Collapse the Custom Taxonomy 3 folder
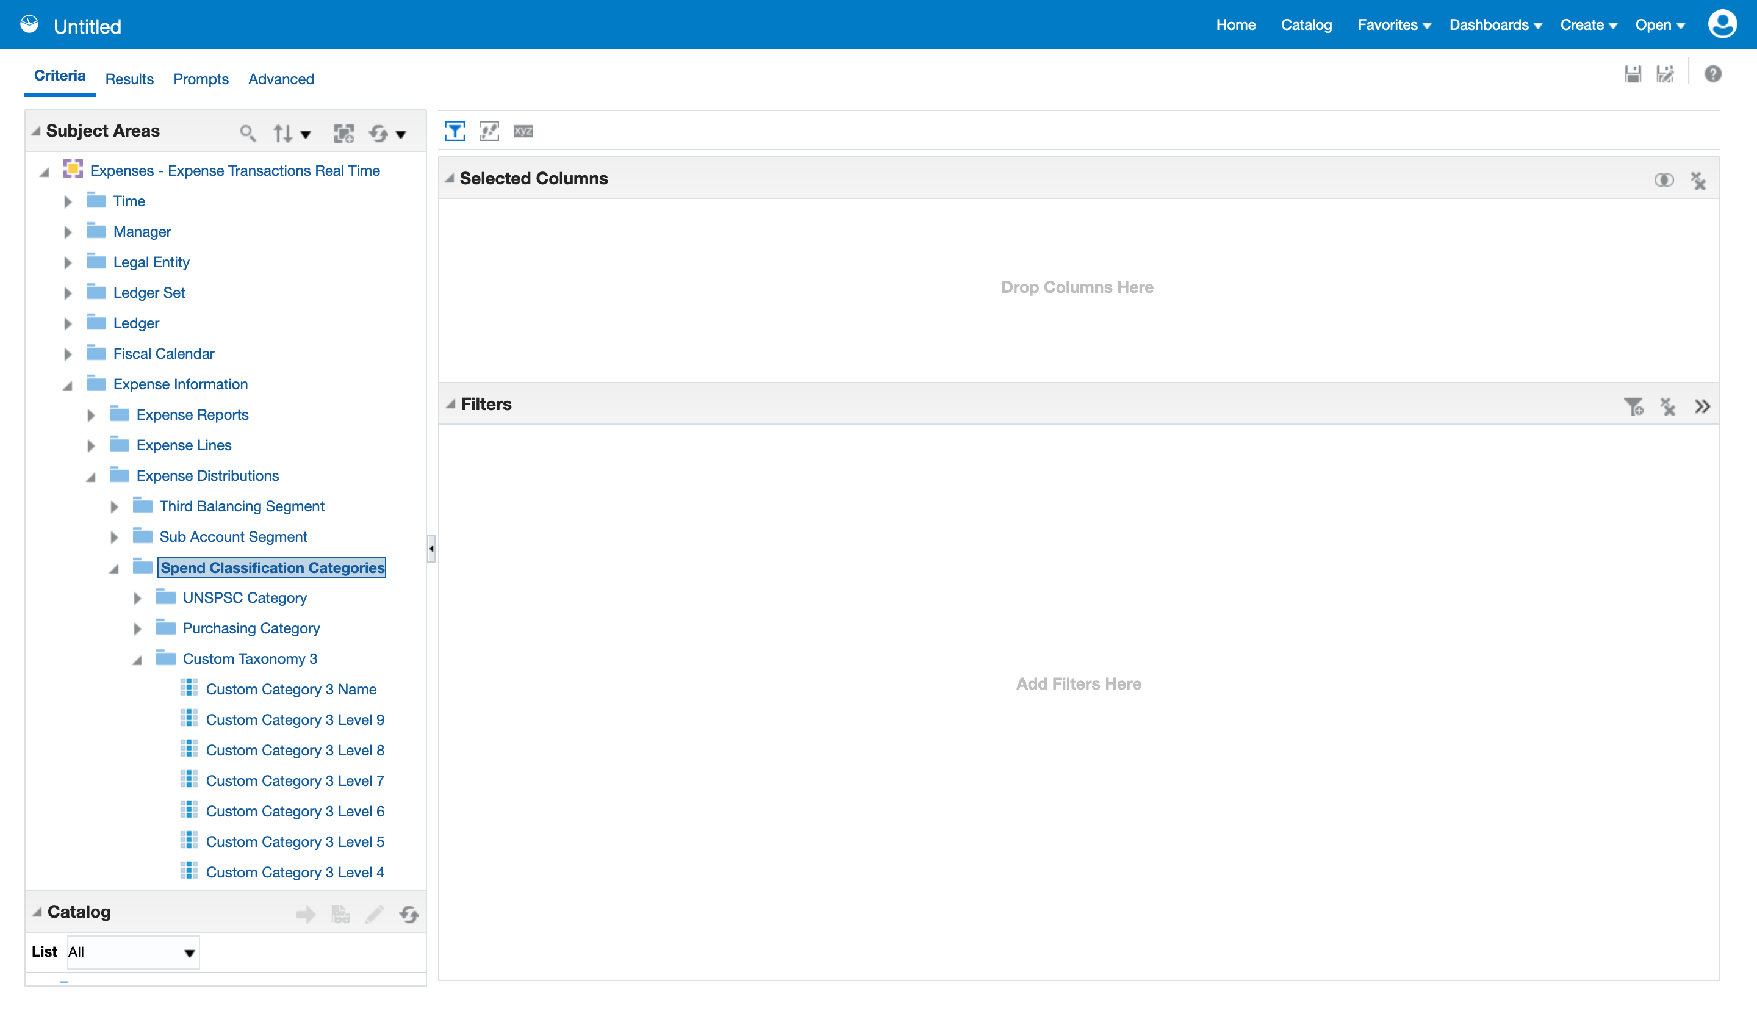The height and width of the screenshot is (1019, 1757). point(137,660)
